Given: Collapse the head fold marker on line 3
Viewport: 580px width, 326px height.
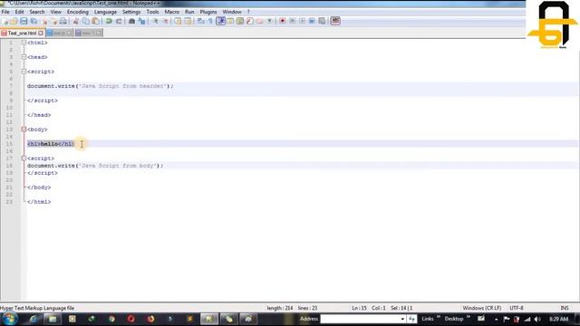Looking at the screenshot, I should click(24, 57).
